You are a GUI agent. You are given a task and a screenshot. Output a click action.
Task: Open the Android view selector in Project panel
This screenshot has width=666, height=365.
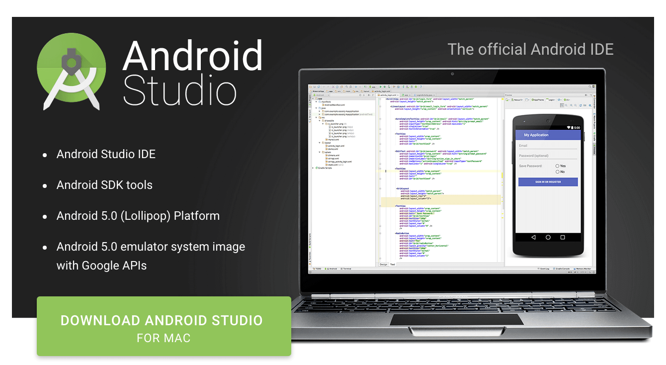(321, 95)
